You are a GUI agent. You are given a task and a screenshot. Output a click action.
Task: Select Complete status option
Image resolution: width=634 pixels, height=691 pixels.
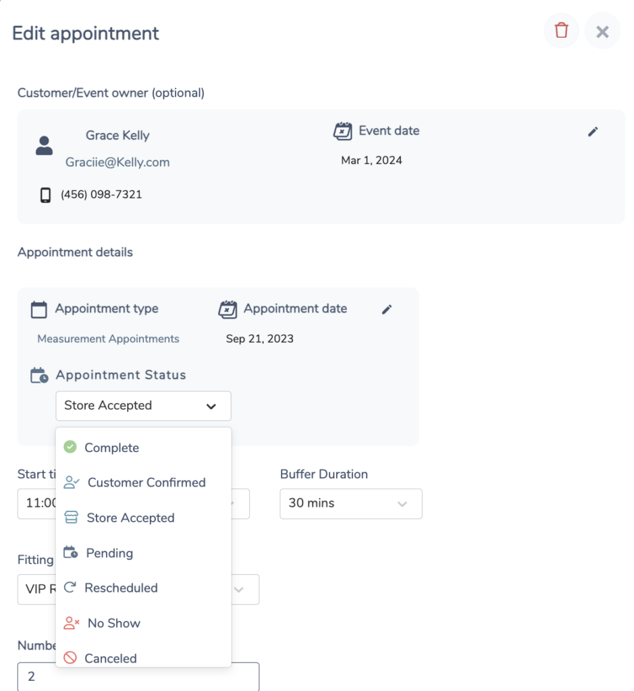point(111,448)
